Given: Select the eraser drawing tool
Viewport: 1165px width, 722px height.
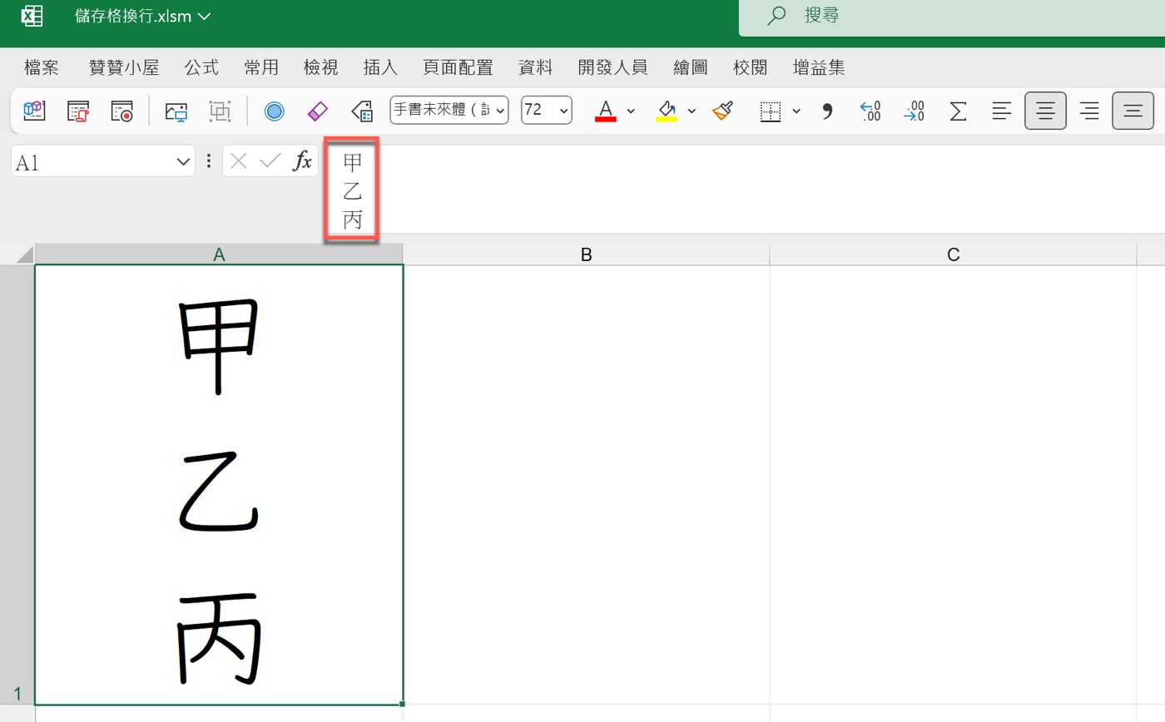Looking at the screenshot, I should pyautogui.click(x=317, y=110).
